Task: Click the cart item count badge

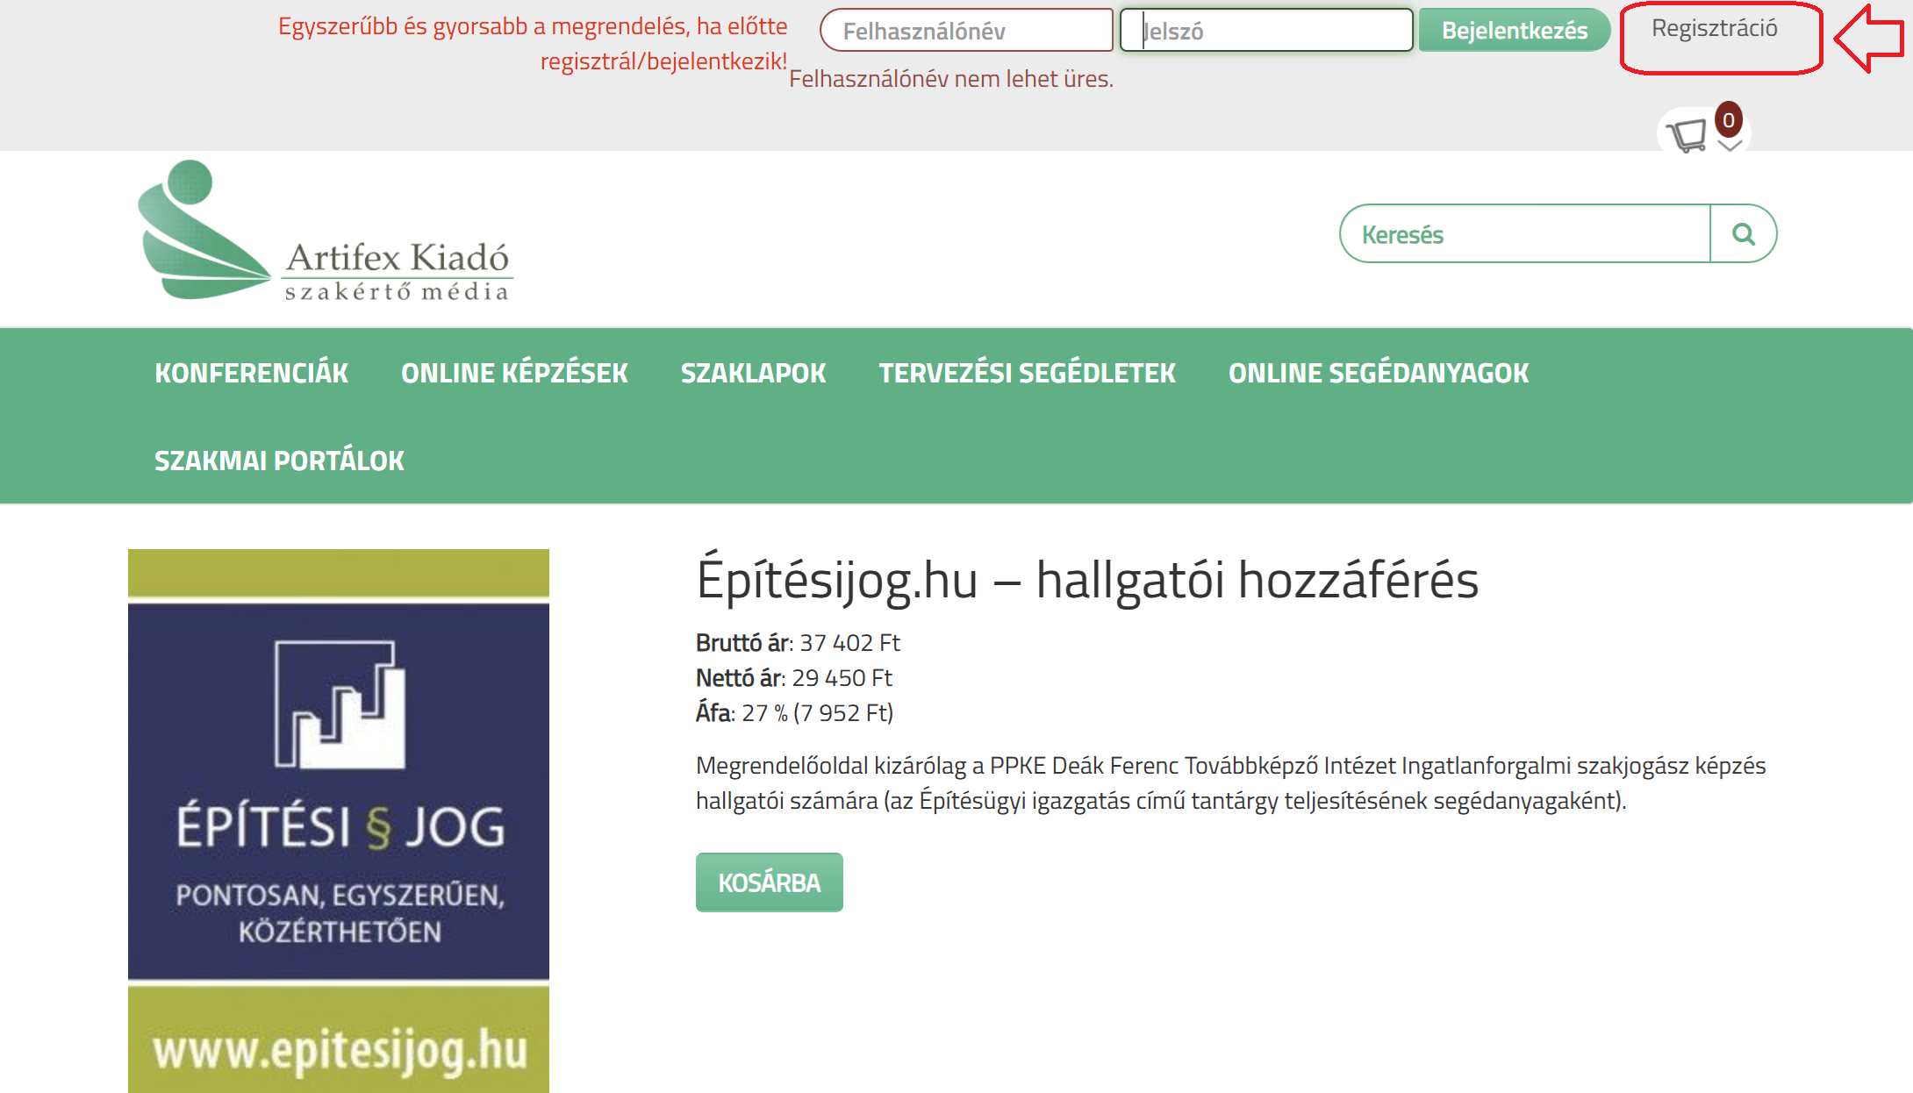Action: 1728,120
